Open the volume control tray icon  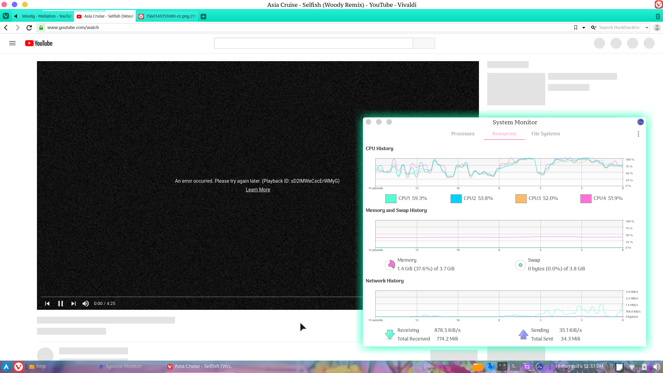(656, 367)
